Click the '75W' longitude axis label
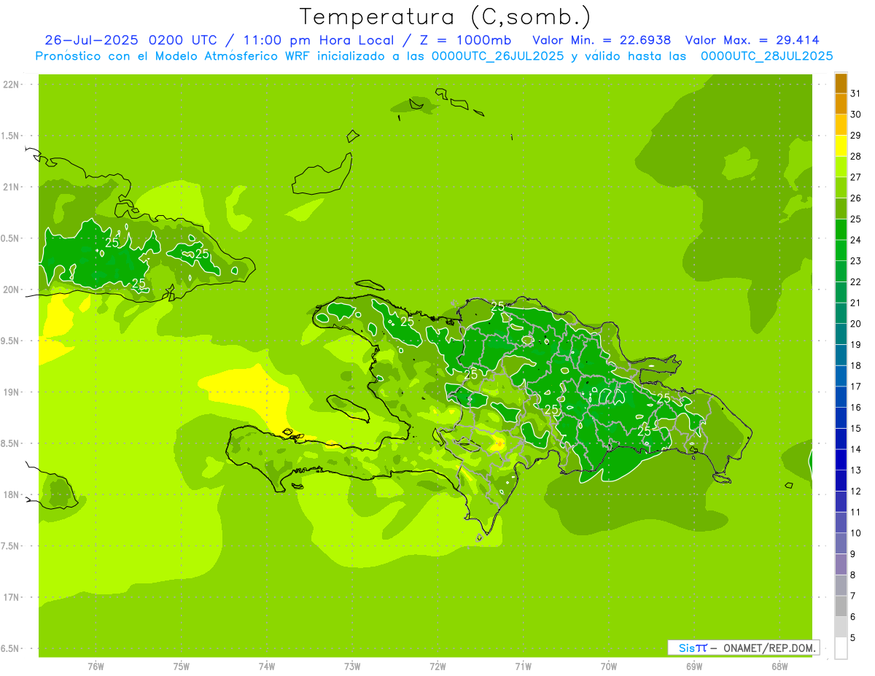875x676 pixels. pyautogui.click(x=181, y=667)
